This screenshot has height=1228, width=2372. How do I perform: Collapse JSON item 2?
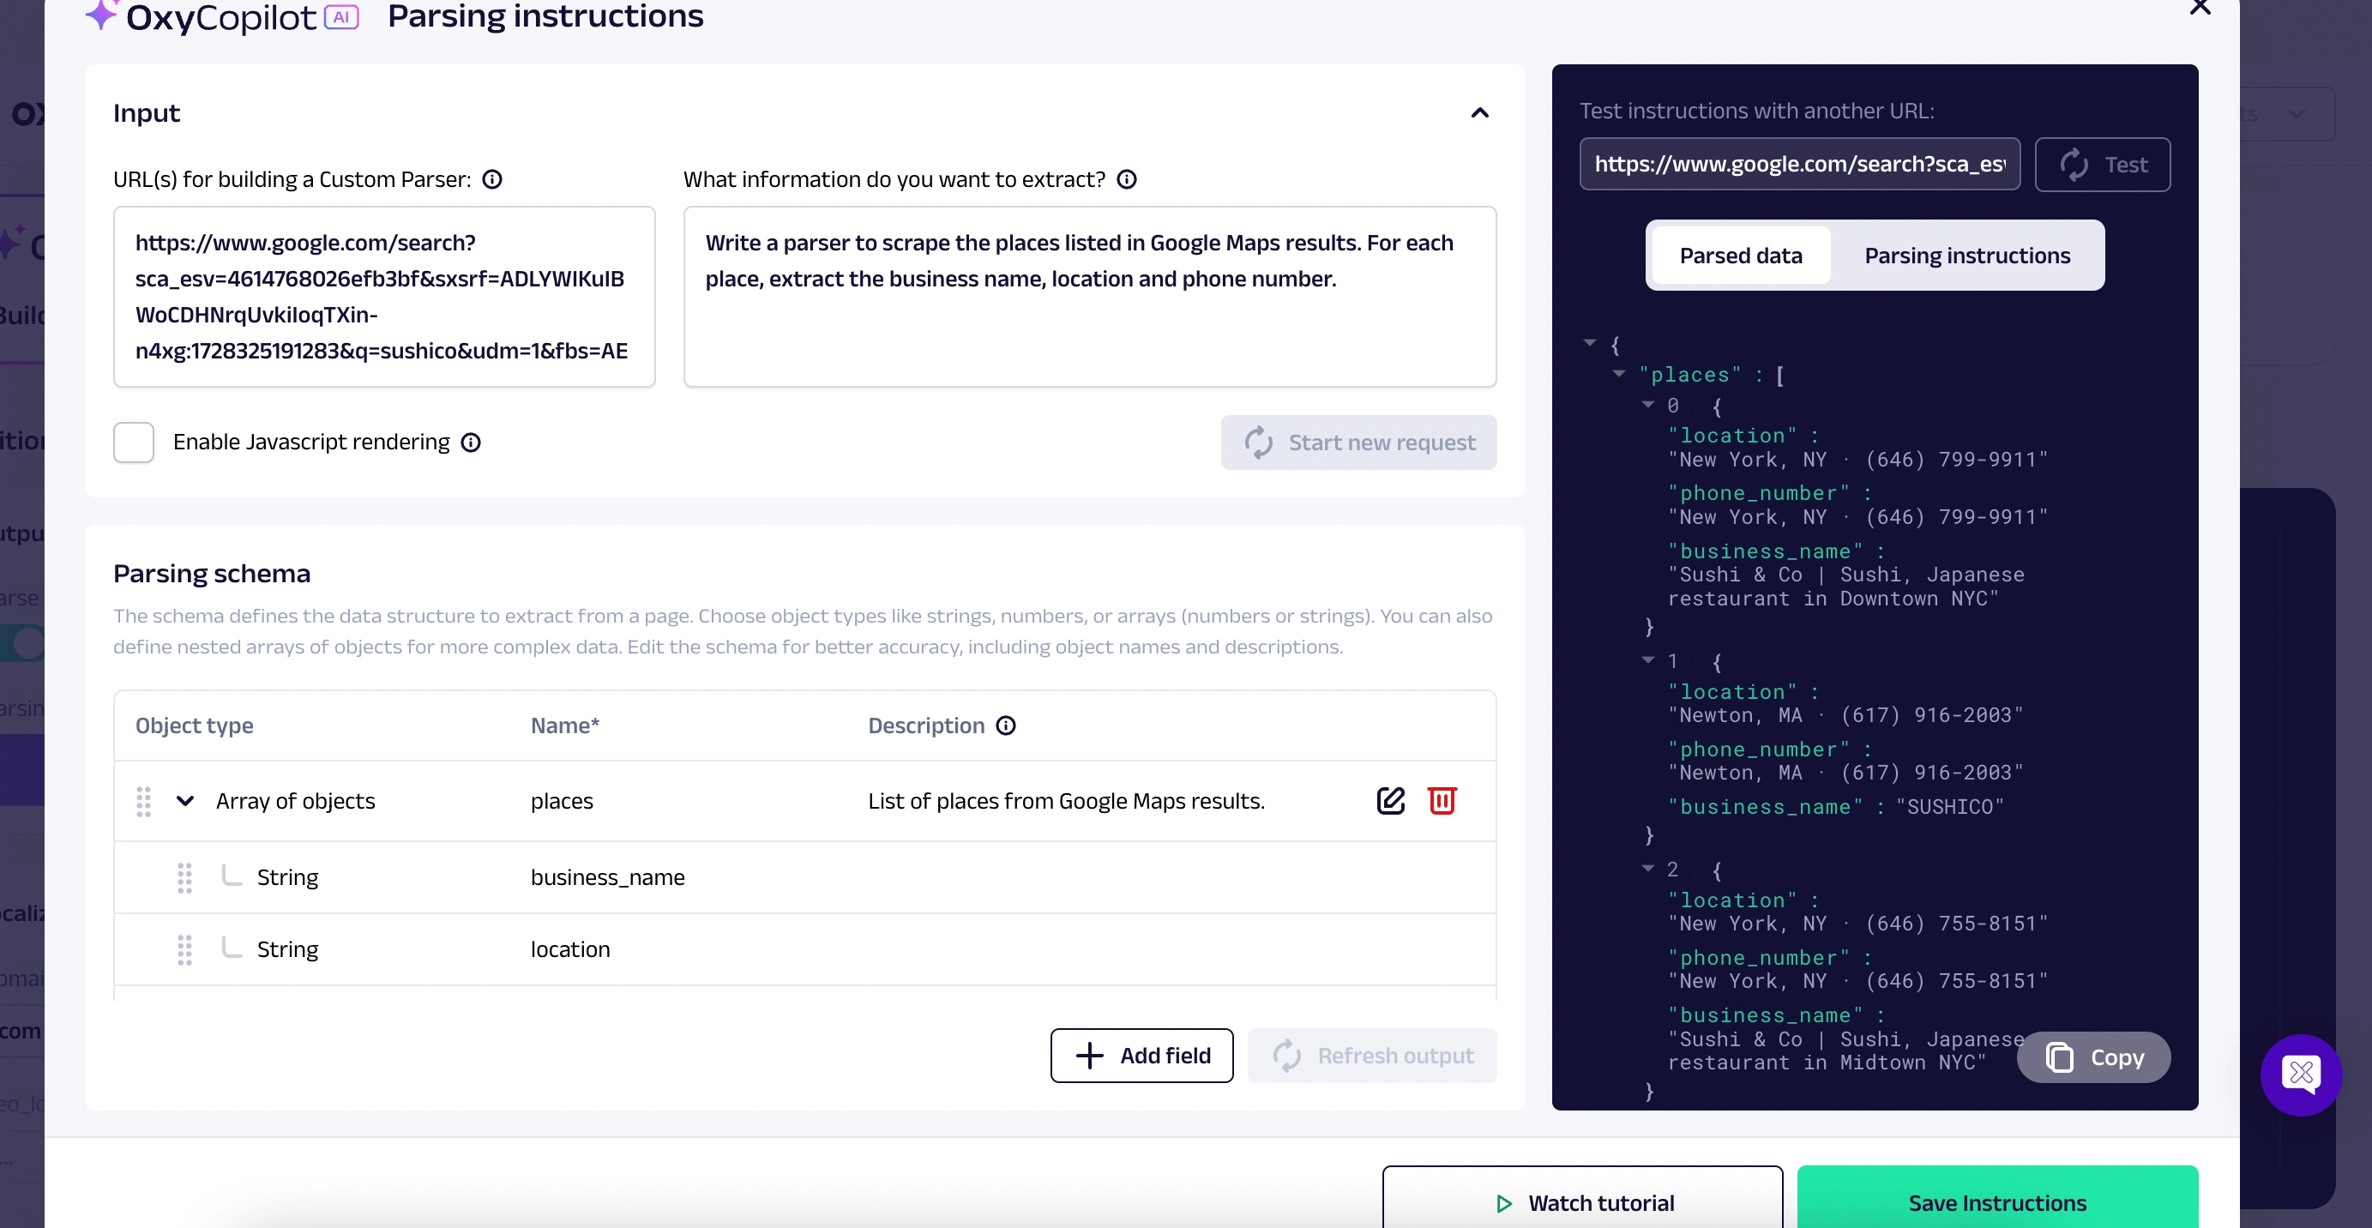tap(1648, 868)
